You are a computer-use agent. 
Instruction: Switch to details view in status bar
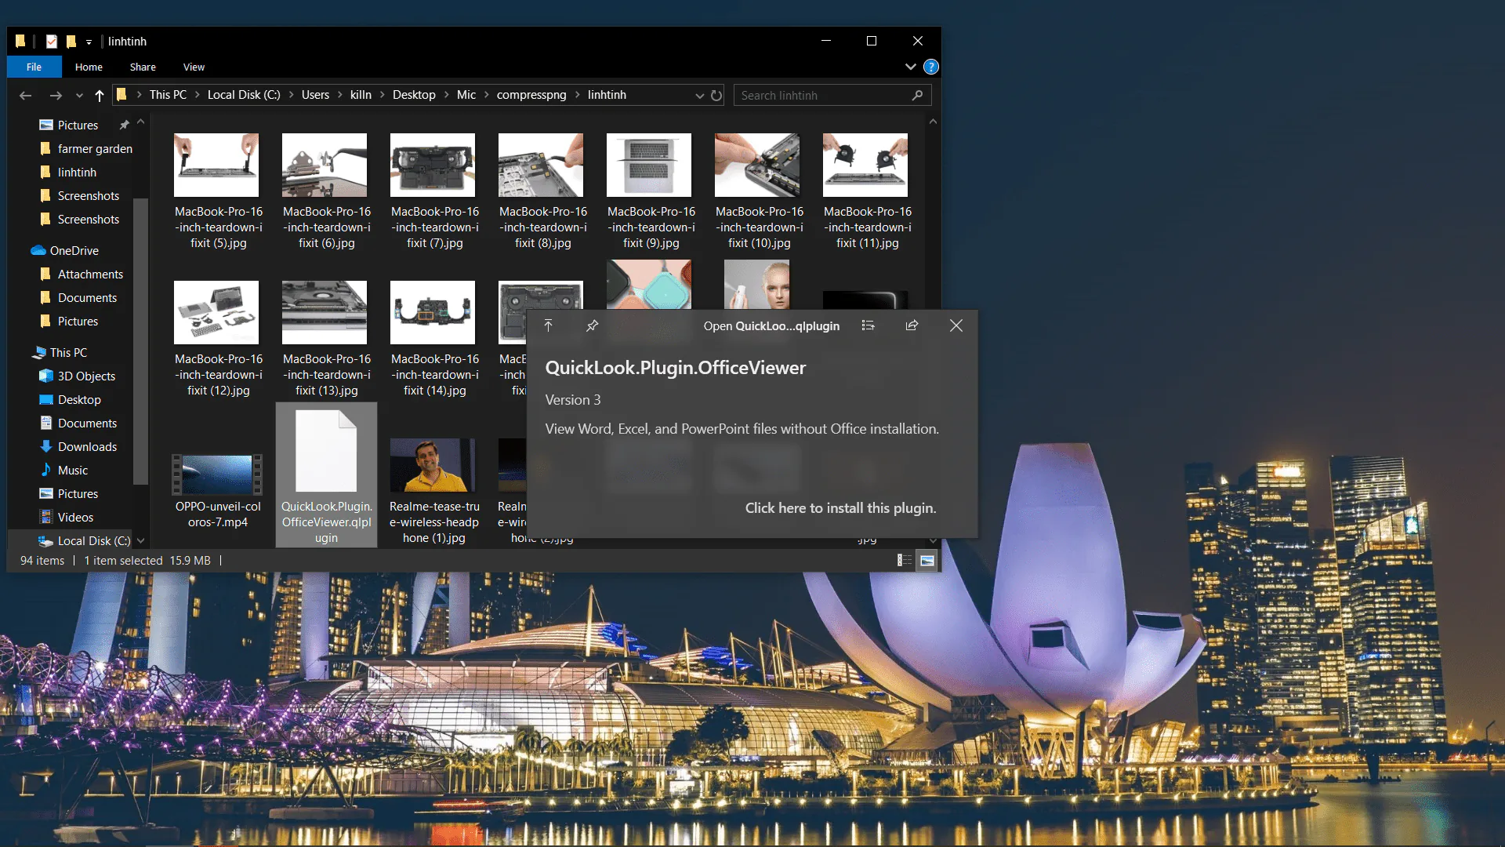pos(905,560)
